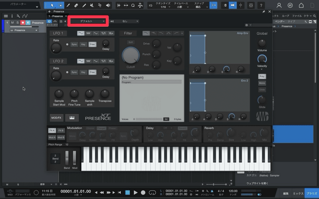Image resolution: width=319 pixels, height=199 pixels.
Task: Open the Presence instrument dropdown on track
Action: click(x=24, y=30)
